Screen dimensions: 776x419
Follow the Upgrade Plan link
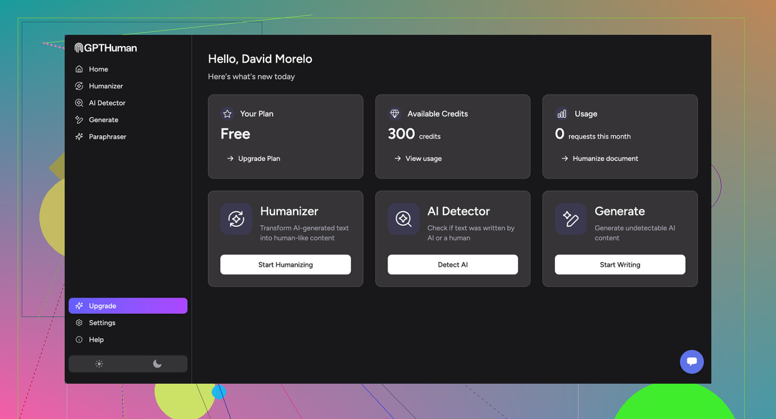(259, 159)
